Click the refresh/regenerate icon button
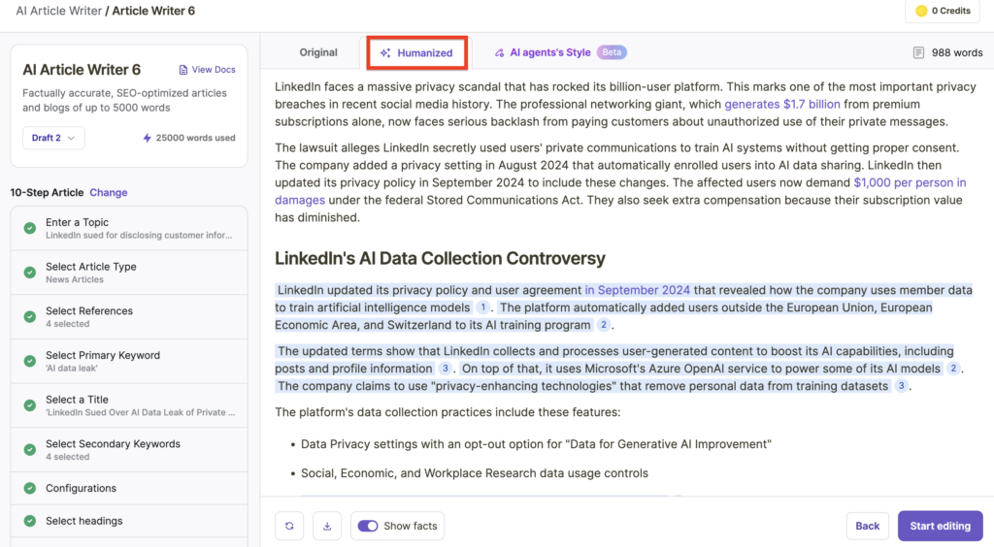Viewport: 994px width, 547px height. tap(289, 526)
